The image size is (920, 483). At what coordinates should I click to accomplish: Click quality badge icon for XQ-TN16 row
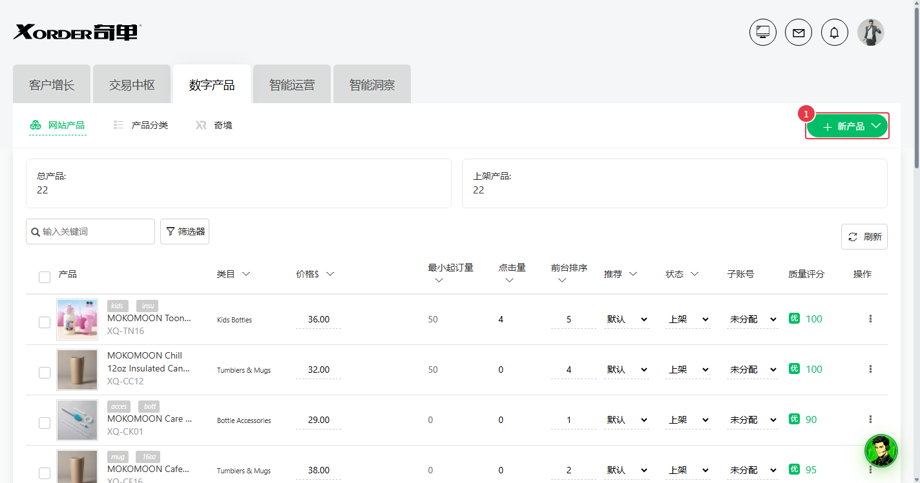pyautogui.click(x=794, y=318)
